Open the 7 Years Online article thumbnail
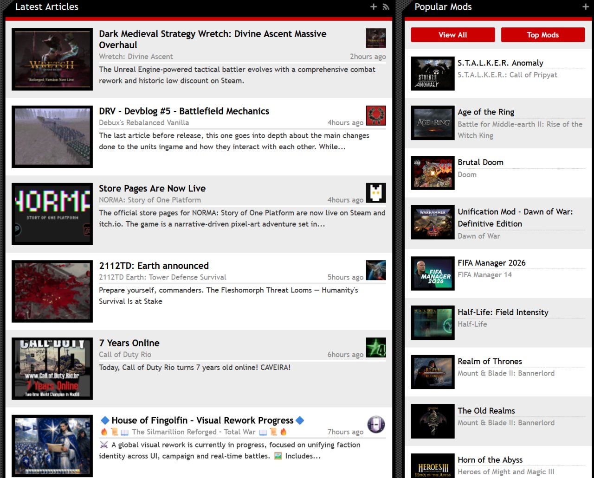This screenshot has height=478, width=594. (x=52, y=369)
